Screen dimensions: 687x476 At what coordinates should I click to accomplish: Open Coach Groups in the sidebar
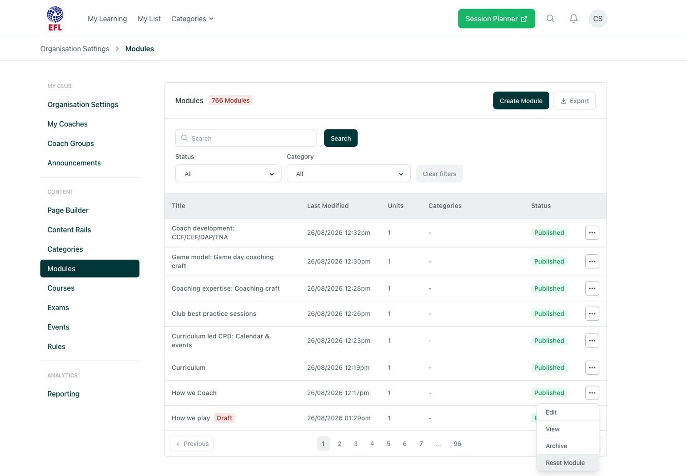(x=70, y=144)
